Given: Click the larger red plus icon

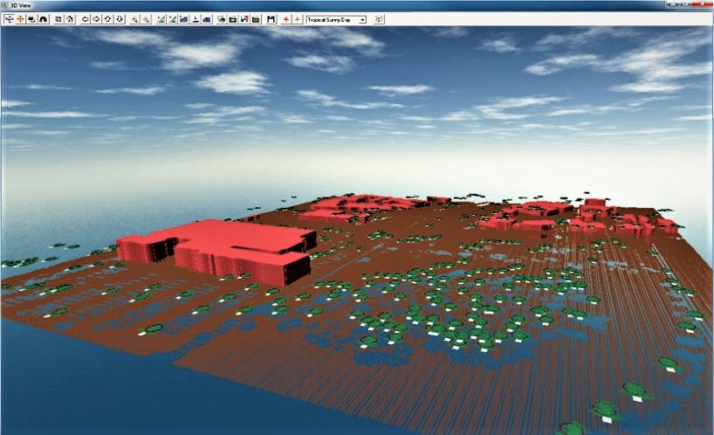Looking at the screenshot, I should tap(286, 18).
